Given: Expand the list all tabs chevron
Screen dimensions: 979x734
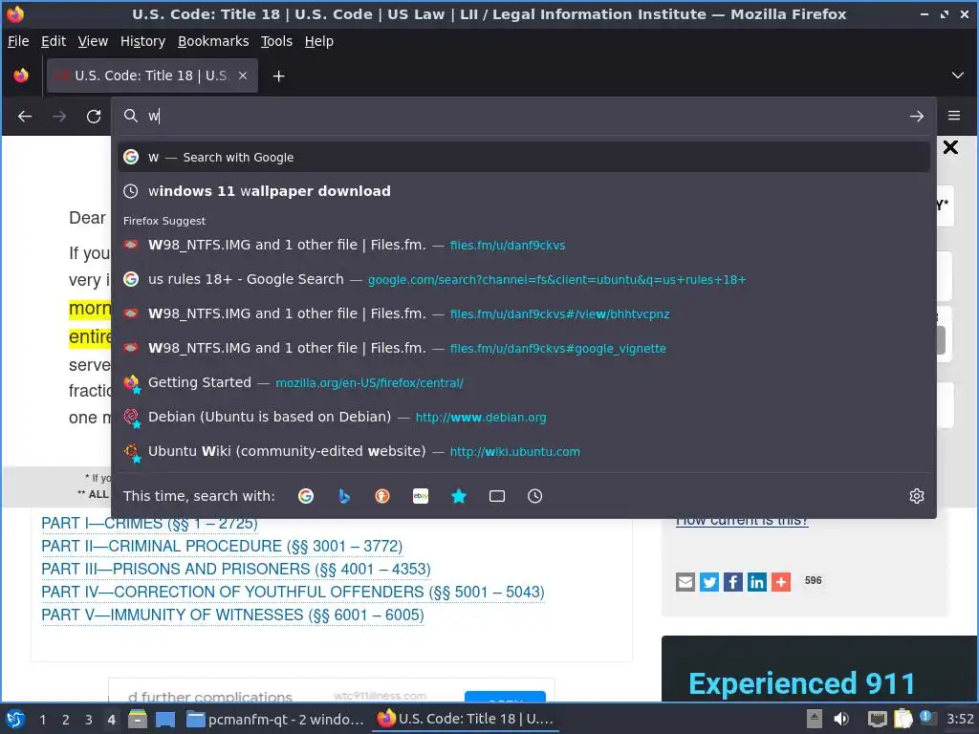Looking at the screenshot, I should (x=957, y=76).
